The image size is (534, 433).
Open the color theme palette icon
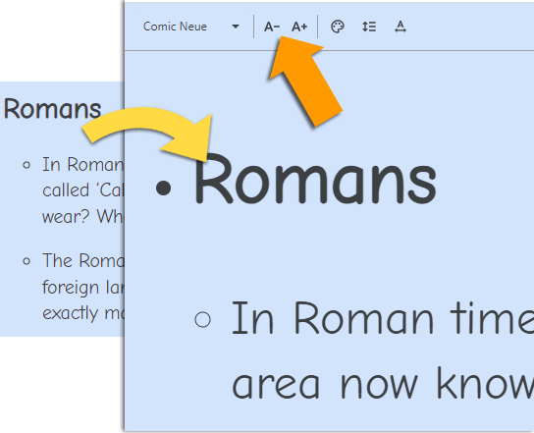point(338,27)
